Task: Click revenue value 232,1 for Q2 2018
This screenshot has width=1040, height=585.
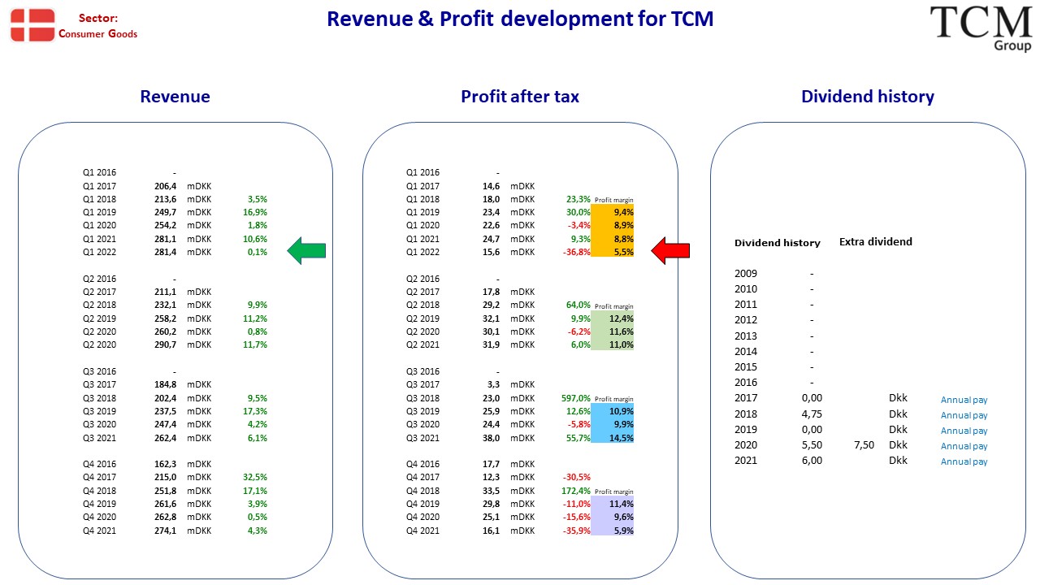Action: coord(166,305)
